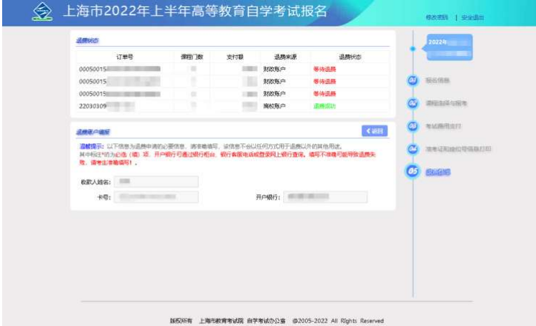Go to 课程选择与报考 step
Image resolution: width=536 pixels, height=326 pixels.
click(446, 103)
